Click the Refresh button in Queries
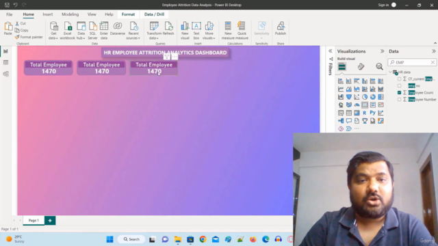The image size is (438, 246). click(168, 29)
